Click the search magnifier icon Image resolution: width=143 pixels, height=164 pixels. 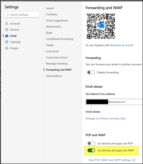(x=8, y=15)
